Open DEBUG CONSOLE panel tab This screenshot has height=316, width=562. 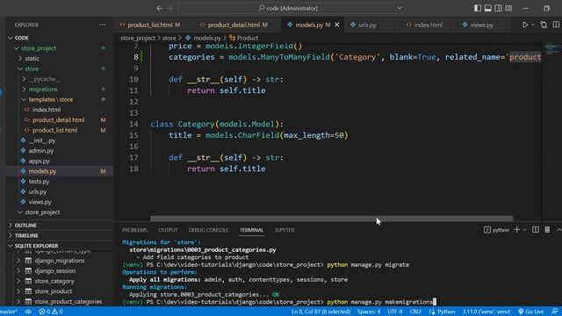coord(208,230)
